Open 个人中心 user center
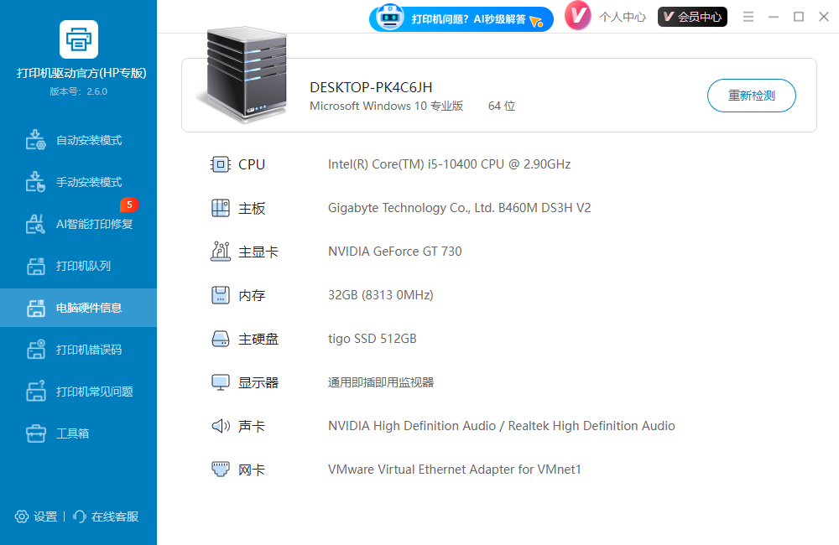The height and width of the screenshot is (545, 839). coord(622,17)
